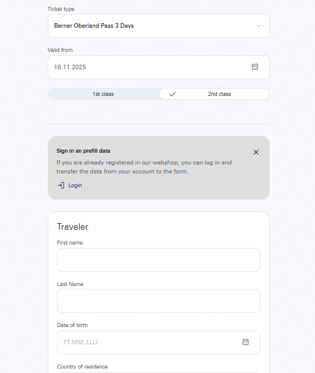
Task: Close the sign-in prefill banner
Action: [x=256, y=152]
